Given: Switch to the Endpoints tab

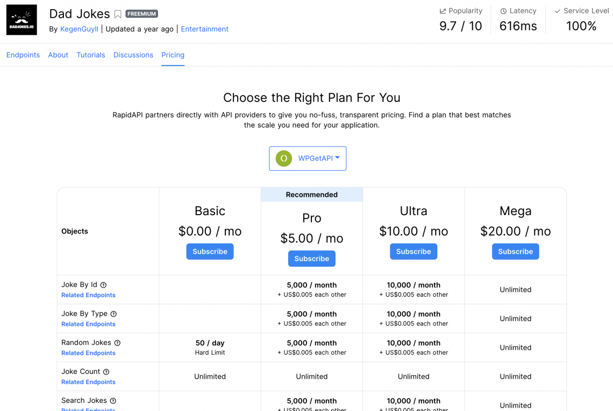Looking at the screenshot, I should [23, 55].
